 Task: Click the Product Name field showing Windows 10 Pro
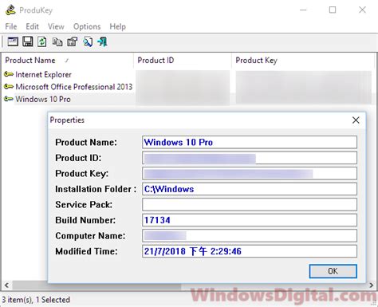tap(250, 142)
